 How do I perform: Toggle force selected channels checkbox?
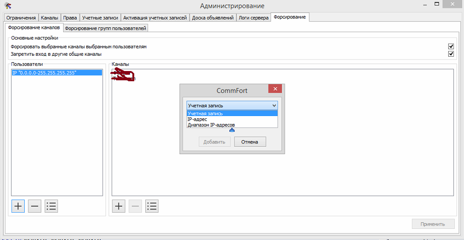[x=451, y=46]
